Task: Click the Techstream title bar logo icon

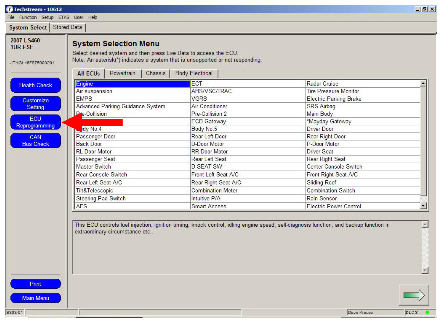Action: coord(9,9)
